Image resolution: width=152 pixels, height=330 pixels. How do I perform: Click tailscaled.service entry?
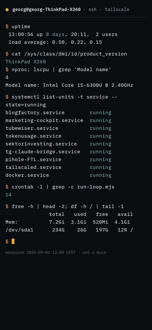[x=33, y=167]
